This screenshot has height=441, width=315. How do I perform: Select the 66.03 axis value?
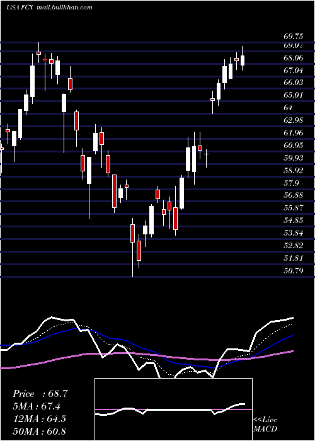293,83
